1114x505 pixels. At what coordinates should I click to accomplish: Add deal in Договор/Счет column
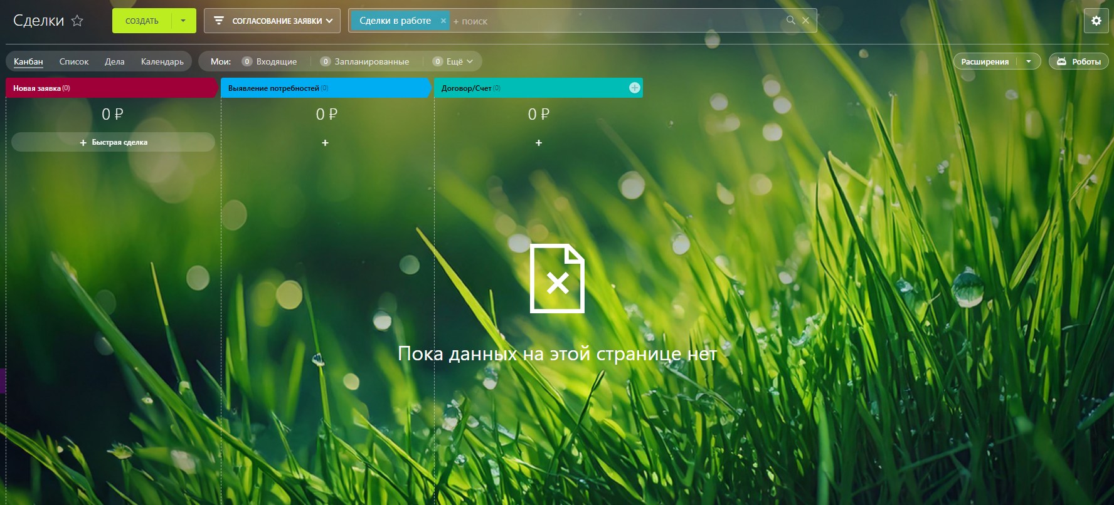pos(538,143)
